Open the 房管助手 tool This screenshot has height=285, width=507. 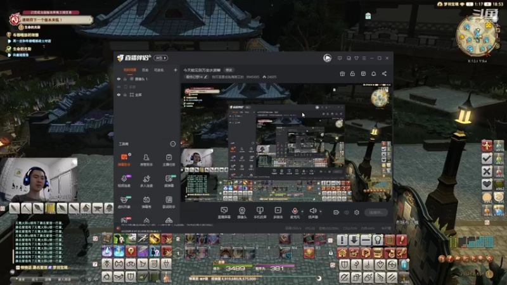(146, 160)
